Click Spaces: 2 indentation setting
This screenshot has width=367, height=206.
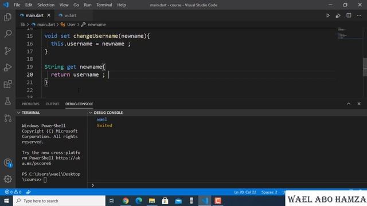(x=269, y=192)
